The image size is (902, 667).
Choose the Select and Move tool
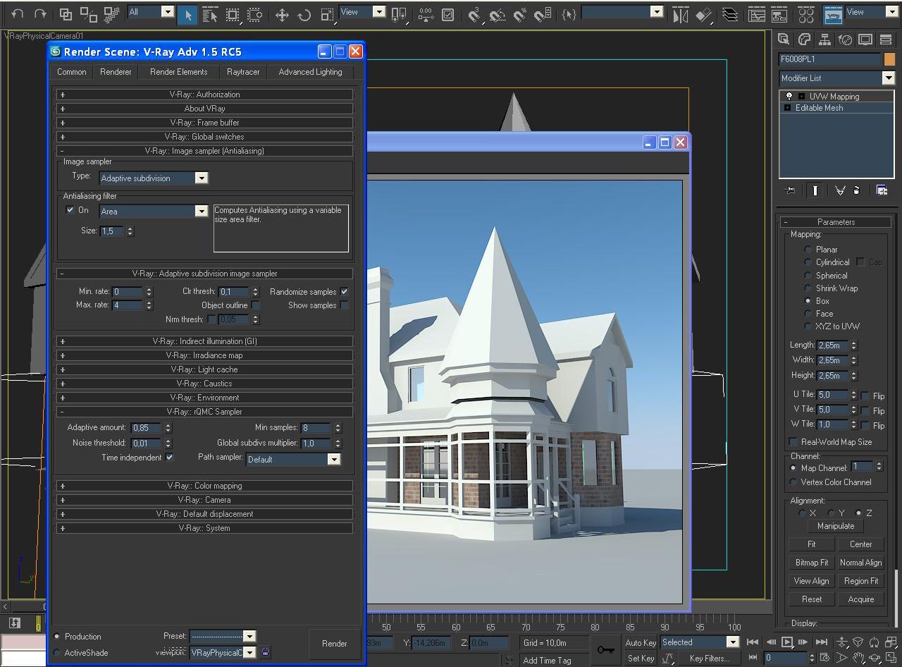pyautogui.click(x=282, y=15)
